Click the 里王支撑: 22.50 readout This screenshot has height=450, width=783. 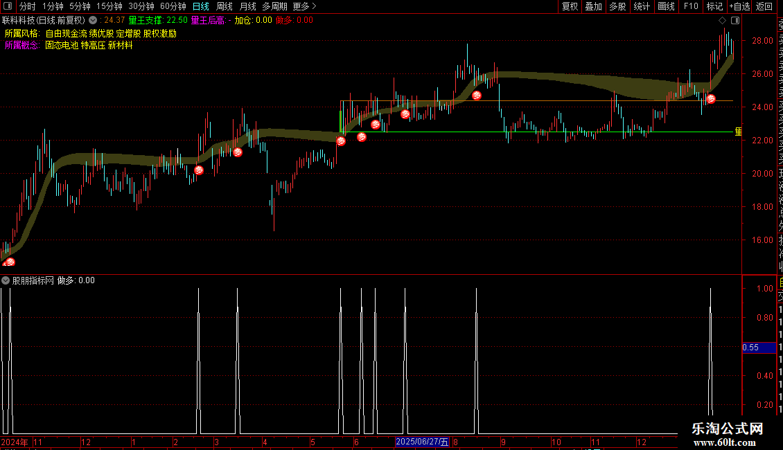[x=158, y=21]
